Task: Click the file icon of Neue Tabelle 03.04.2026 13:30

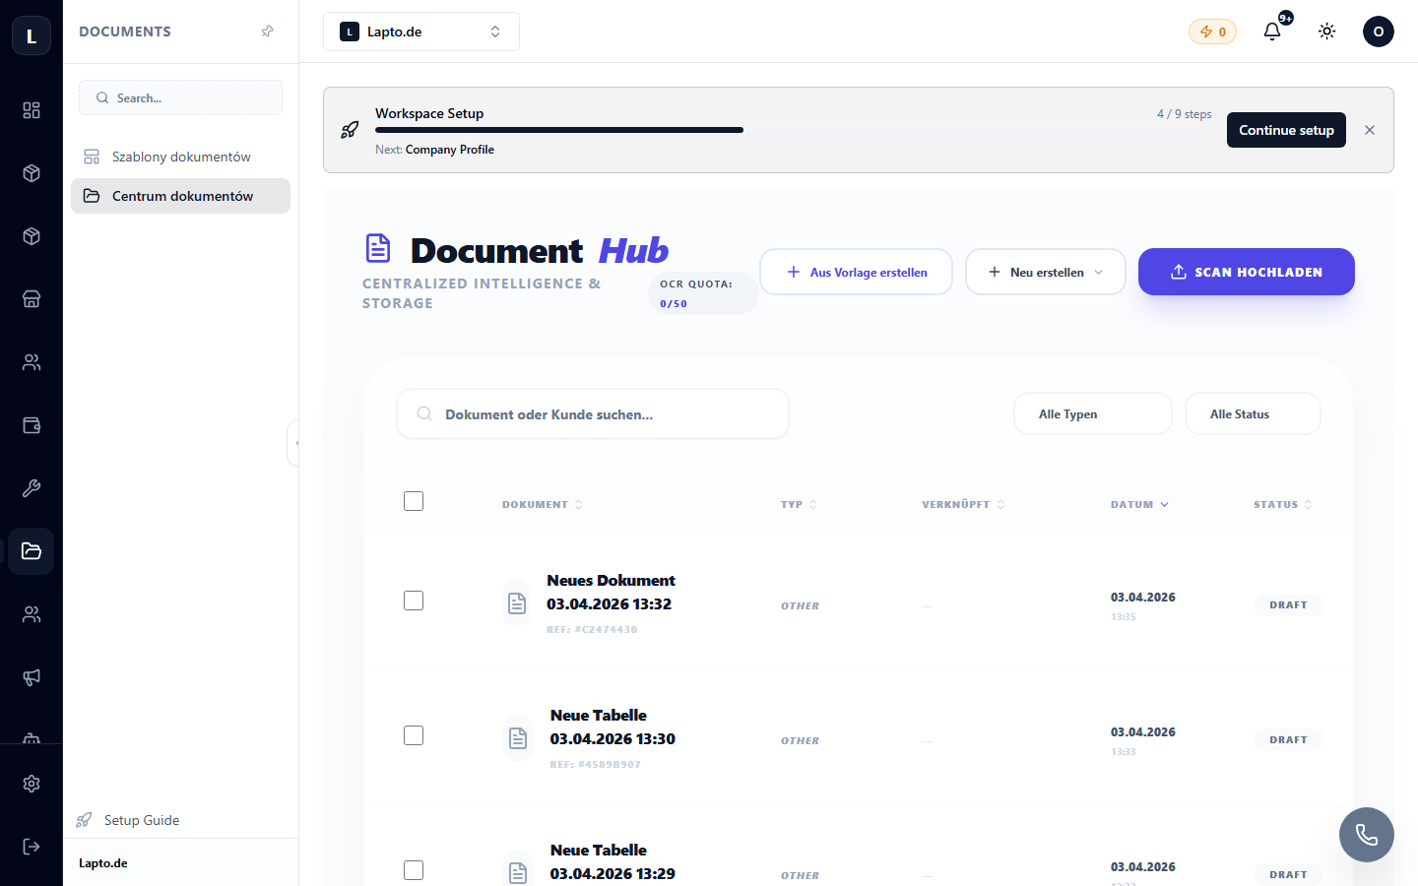Action: (x=518, y=738)
